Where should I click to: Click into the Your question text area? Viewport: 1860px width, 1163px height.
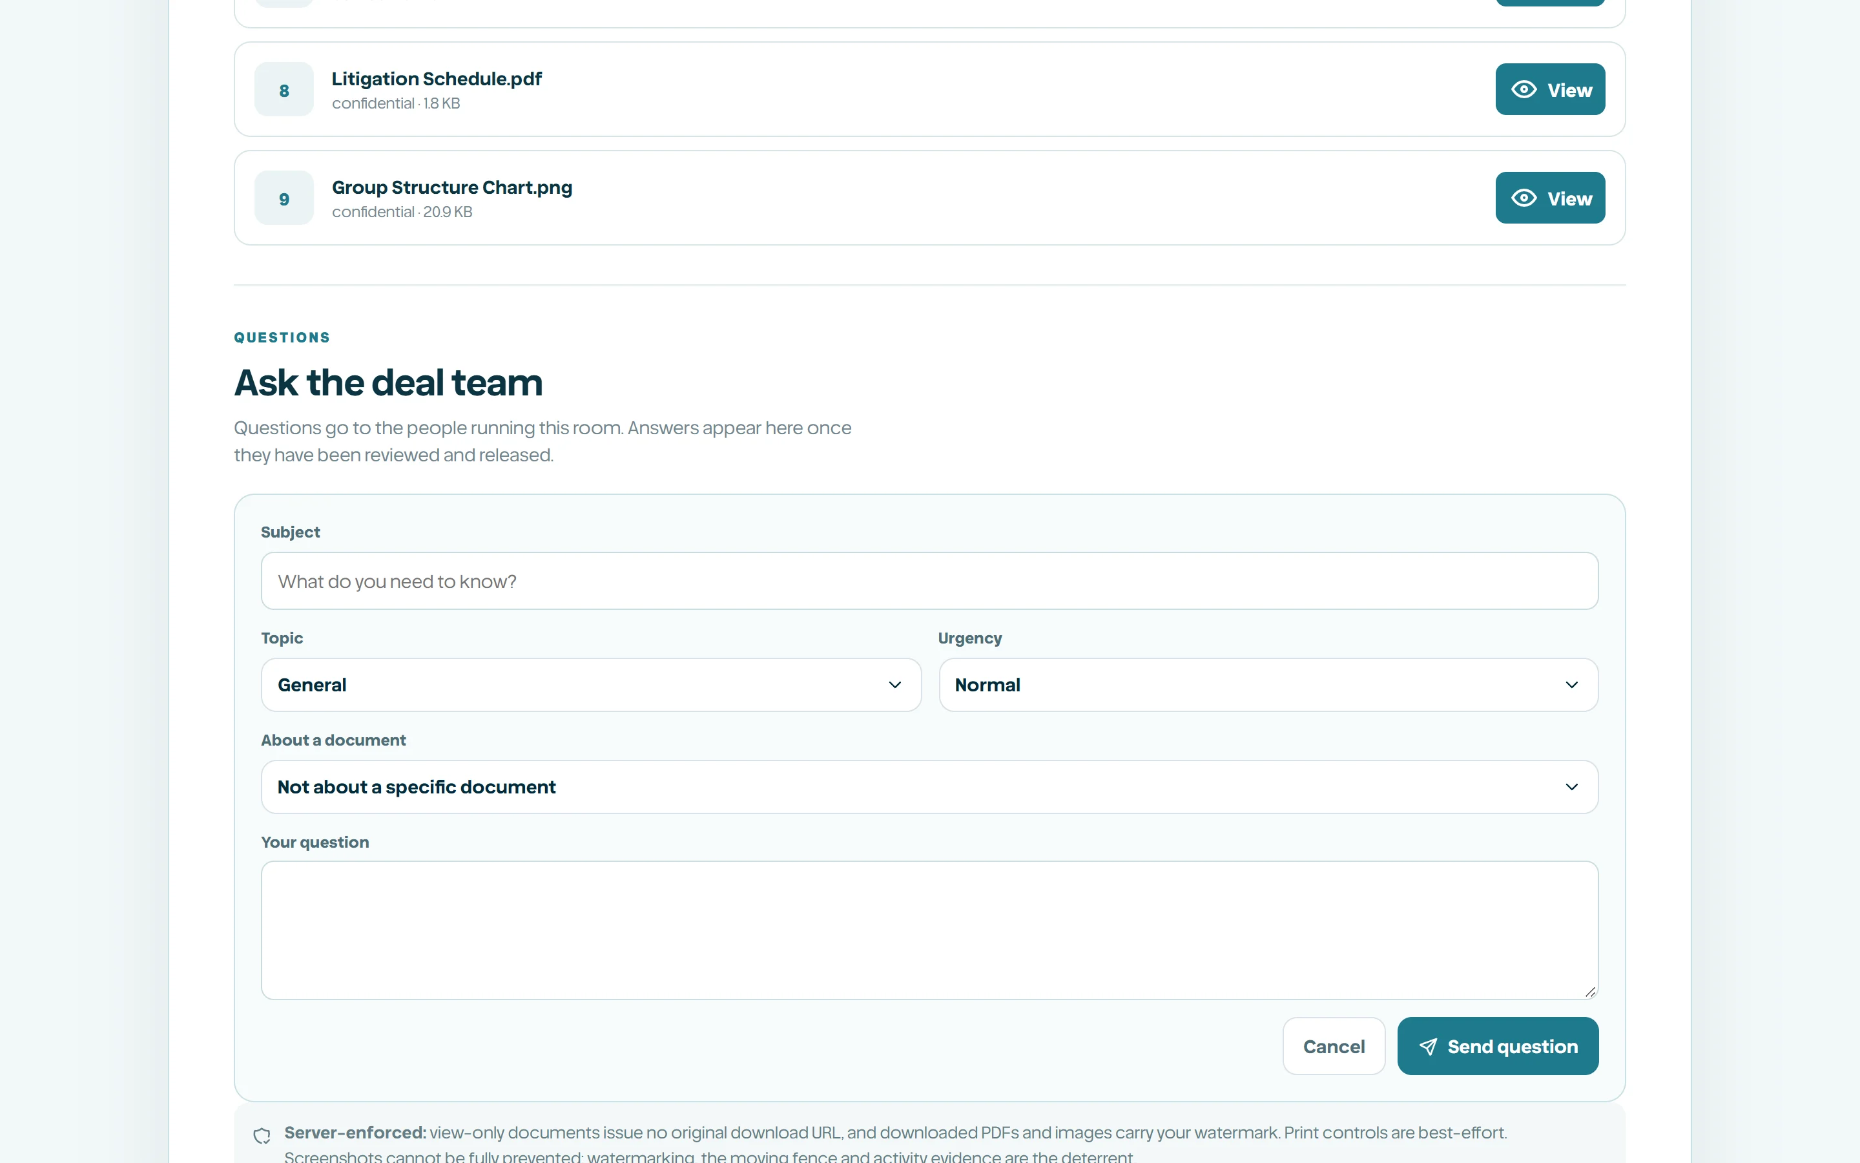[929, 930]
